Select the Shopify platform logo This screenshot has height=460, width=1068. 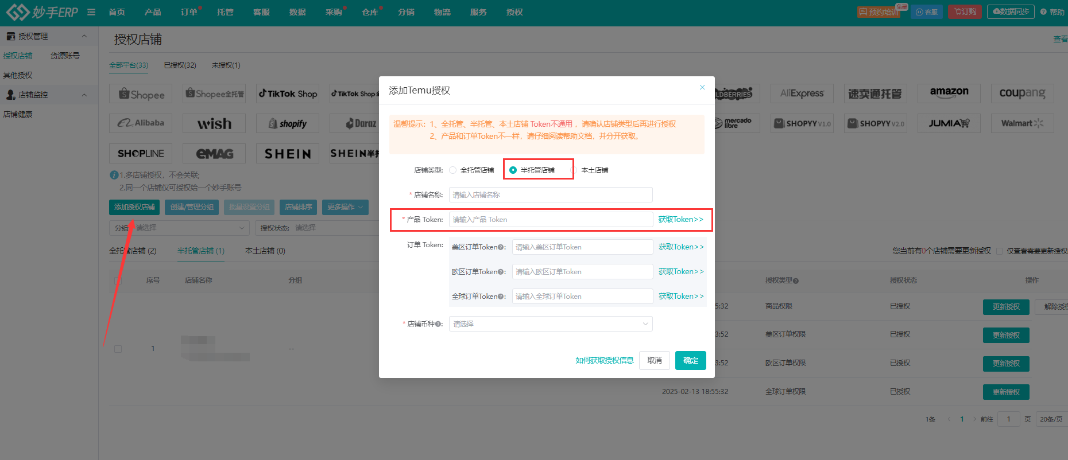tap(288, 123)
